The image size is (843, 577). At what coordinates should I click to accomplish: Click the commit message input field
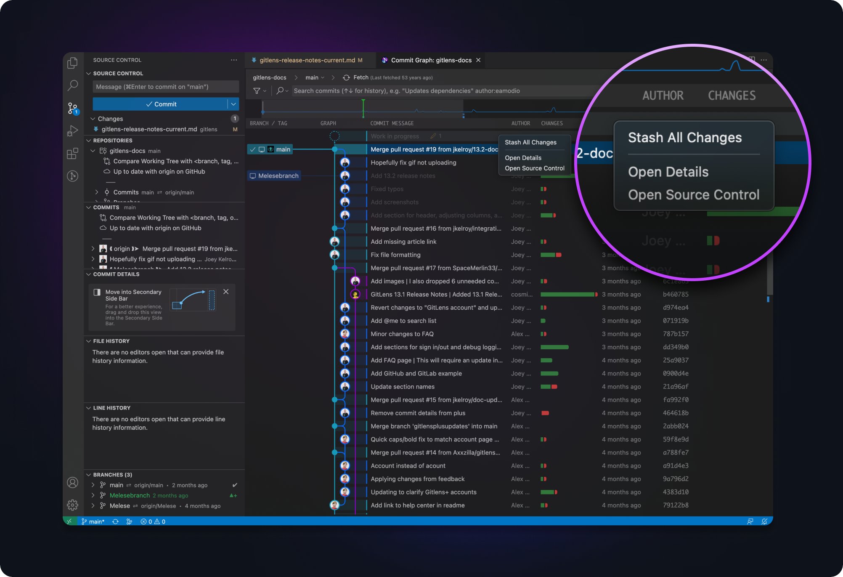[x=166, y=87]
